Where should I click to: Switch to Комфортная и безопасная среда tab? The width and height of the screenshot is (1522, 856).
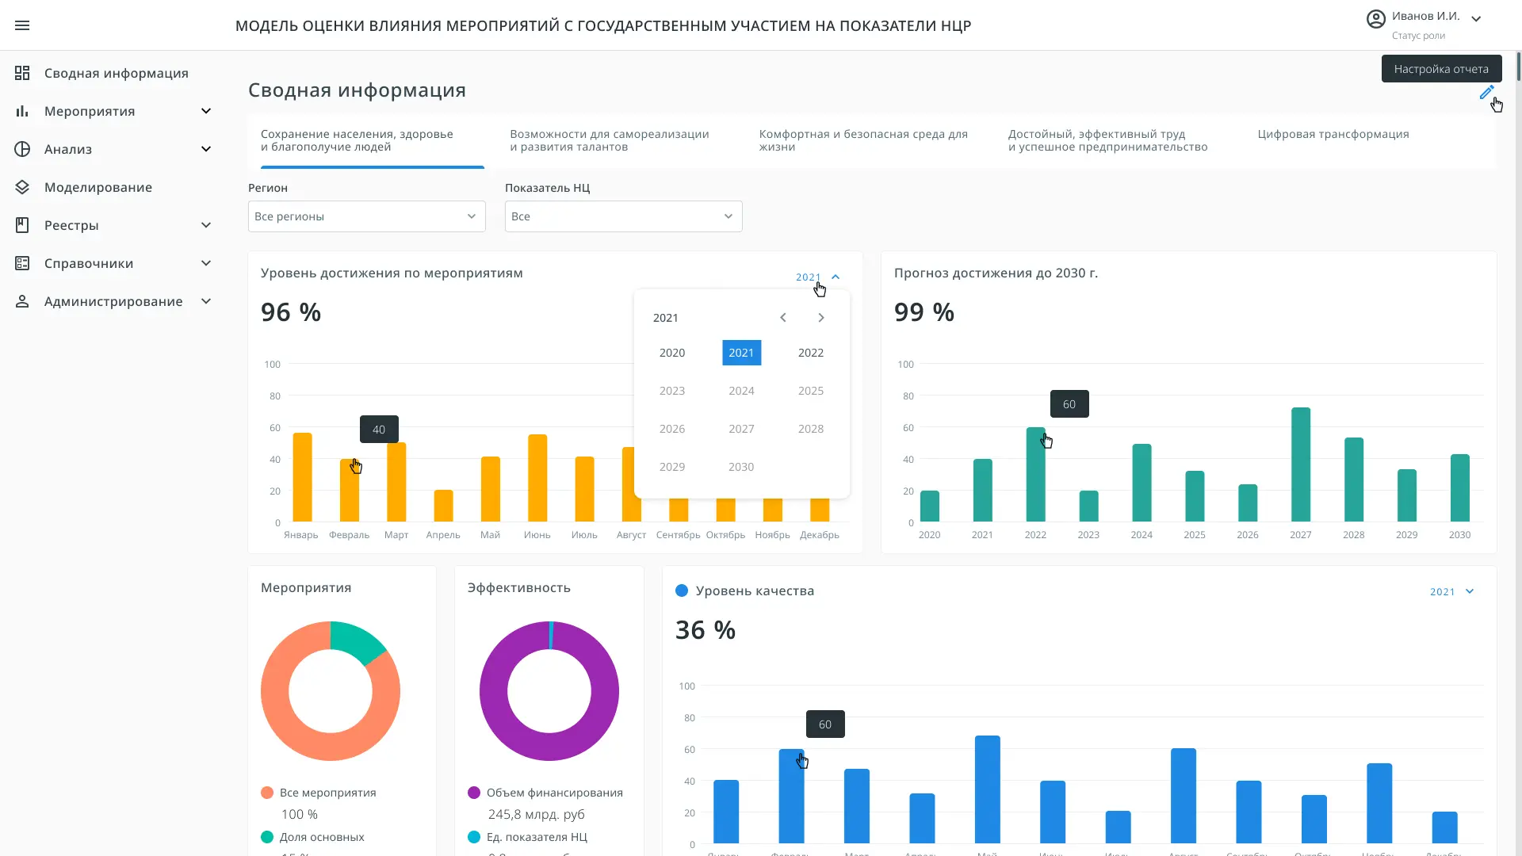pos(862,140)
